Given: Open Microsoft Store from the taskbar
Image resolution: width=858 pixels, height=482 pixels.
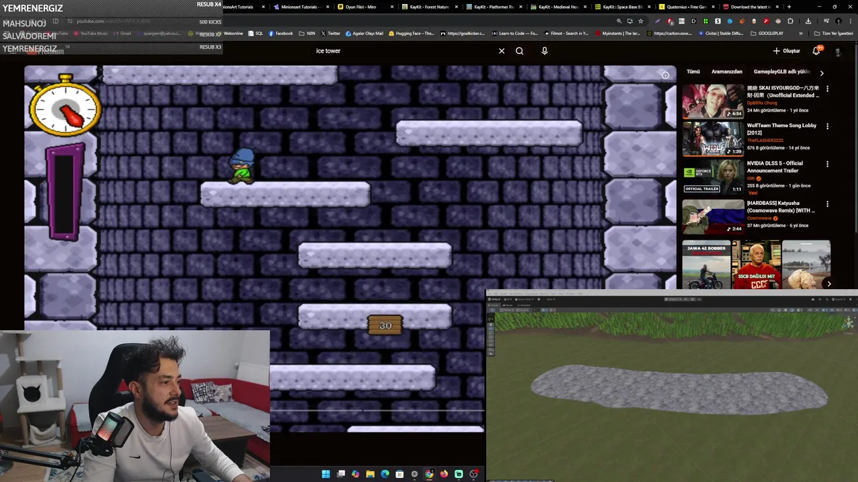Looking at the screenshot, I should click(400, 474).
